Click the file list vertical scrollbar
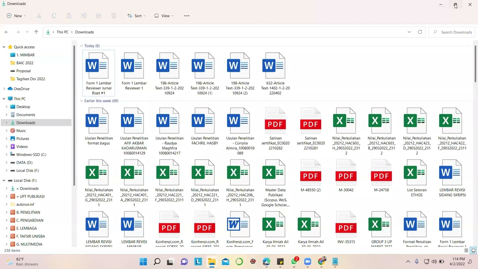The image size is (478, 269). (x=475, y=64)
